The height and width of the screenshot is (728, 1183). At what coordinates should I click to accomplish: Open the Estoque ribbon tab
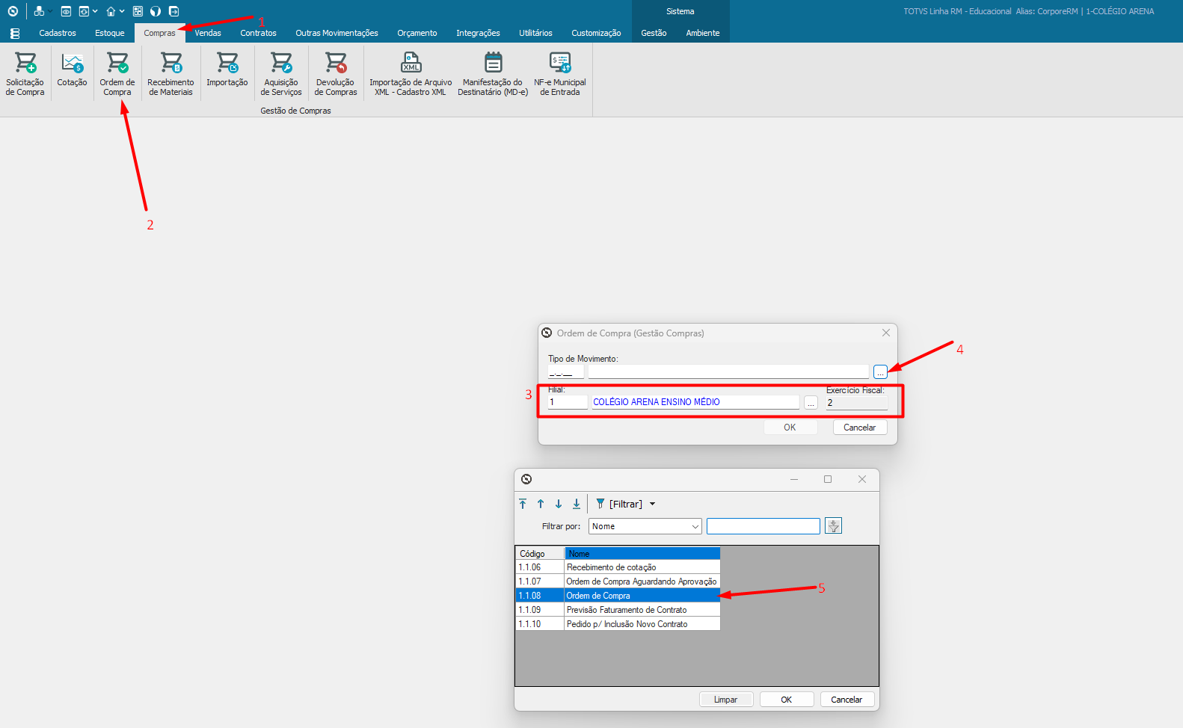[x=110, y=33]
